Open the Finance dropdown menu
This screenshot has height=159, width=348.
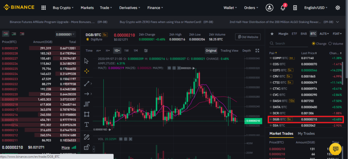point(155,8)
